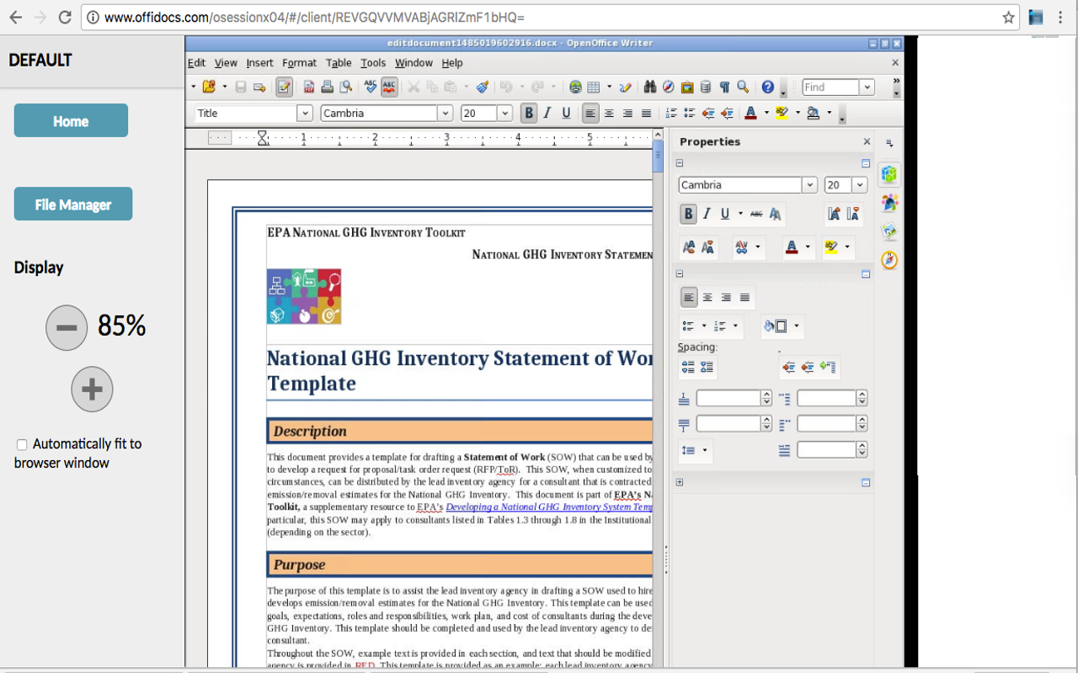
Task: Toggle Italic formatting in the Properties panel
Action: coord(706,215)
